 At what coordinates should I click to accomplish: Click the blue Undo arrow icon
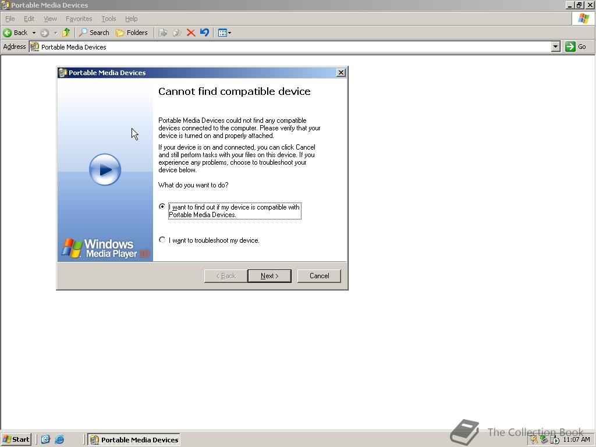[x=204, y=33]
